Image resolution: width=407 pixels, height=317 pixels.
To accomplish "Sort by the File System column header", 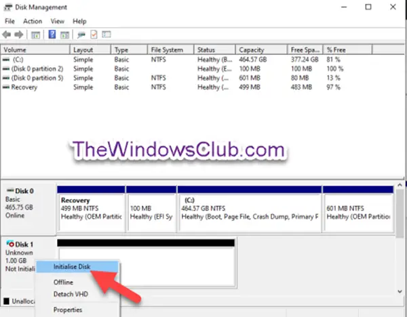I will (171, 49).
